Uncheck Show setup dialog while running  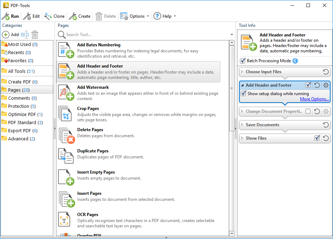(243, 94)
